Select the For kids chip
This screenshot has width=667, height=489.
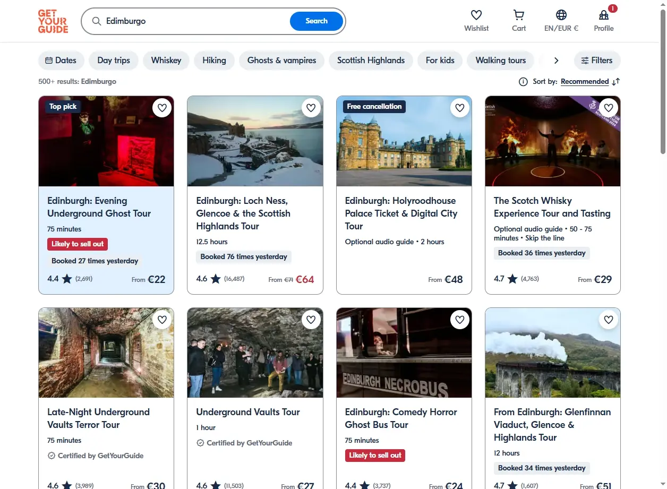click(x=440, y=61)
